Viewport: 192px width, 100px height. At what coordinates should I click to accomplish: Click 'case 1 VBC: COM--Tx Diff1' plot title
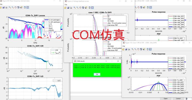pos(100,12)
